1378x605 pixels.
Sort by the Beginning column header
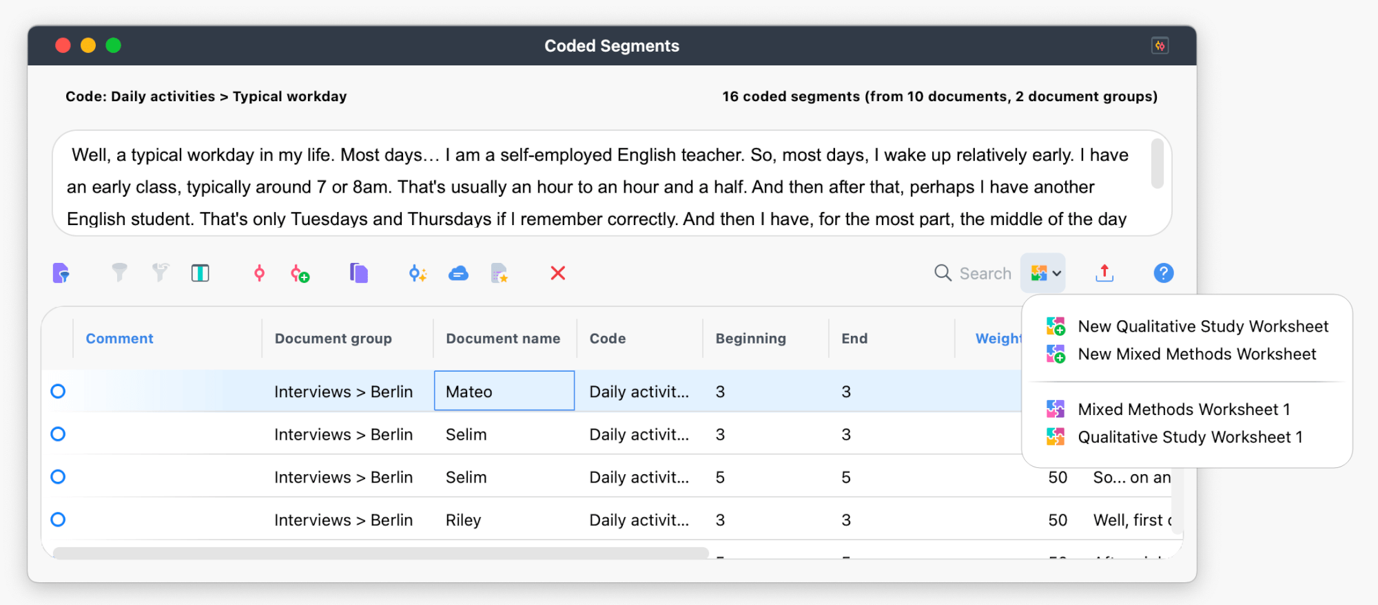click(750, 339)
